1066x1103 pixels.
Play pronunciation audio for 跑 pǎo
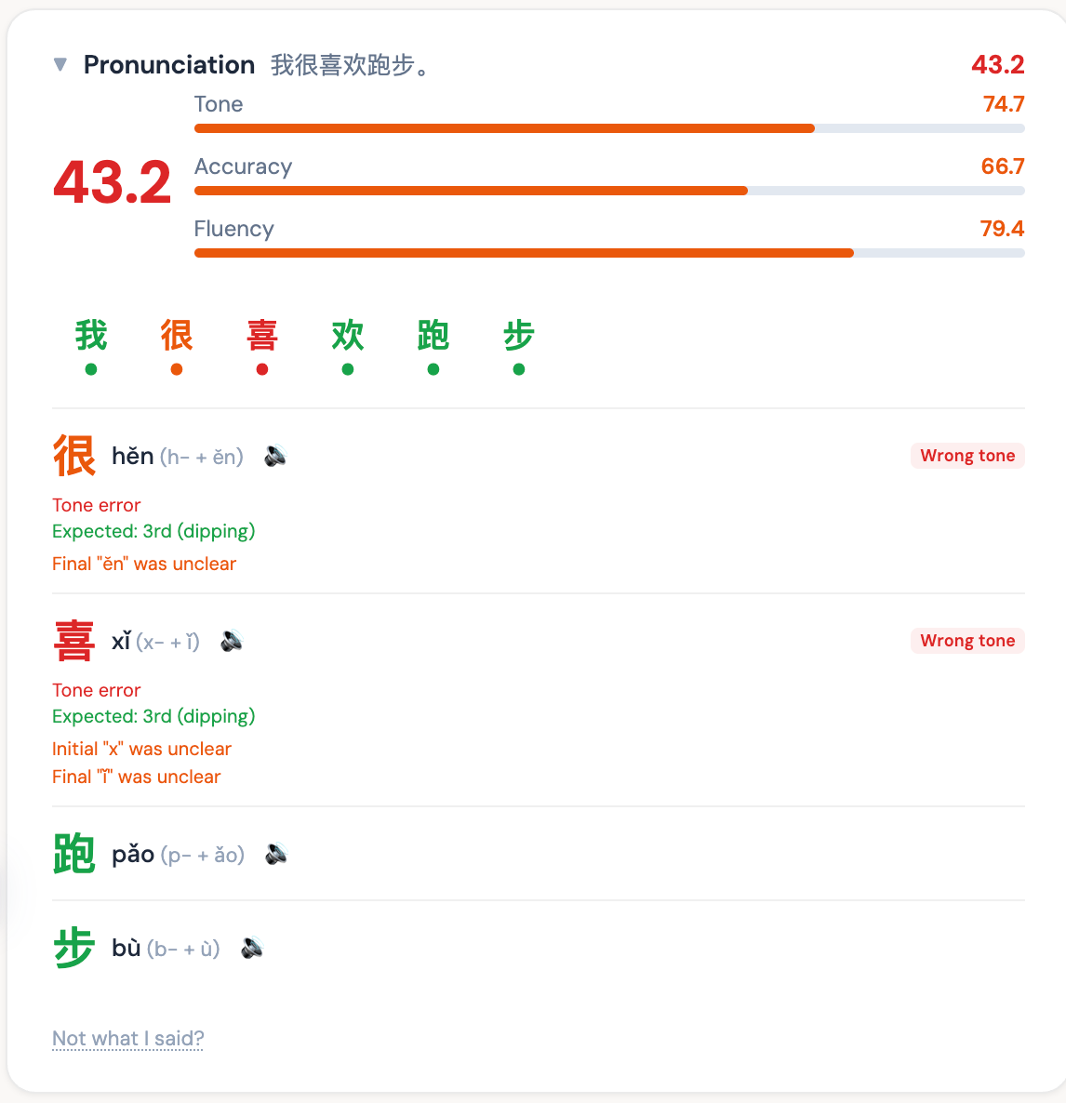276,854
